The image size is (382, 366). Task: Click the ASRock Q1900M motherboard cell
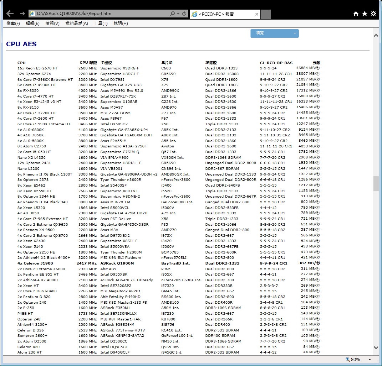click(117, 263)
